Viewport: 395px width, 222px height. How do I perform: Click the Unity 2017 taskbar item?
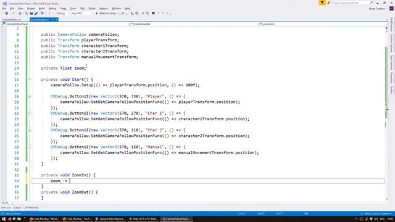[x=143, y=219]
